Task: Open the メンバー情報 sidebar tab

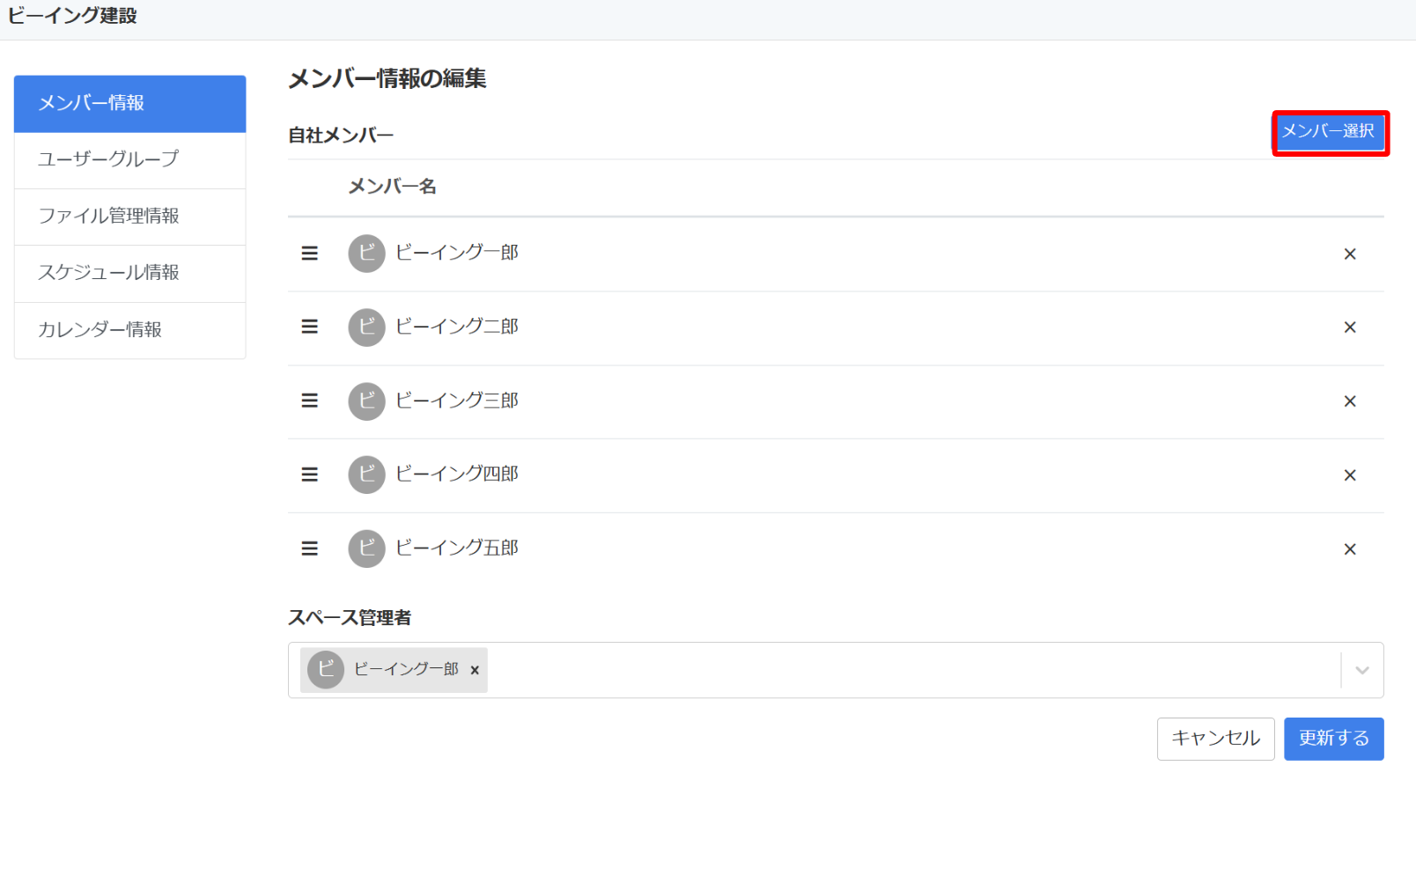Action: point(130,104)
